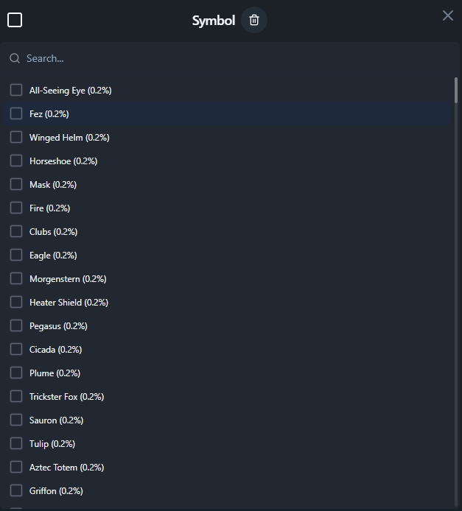Check the All-Seeing Eye checkbox

[x=16, y=90]
